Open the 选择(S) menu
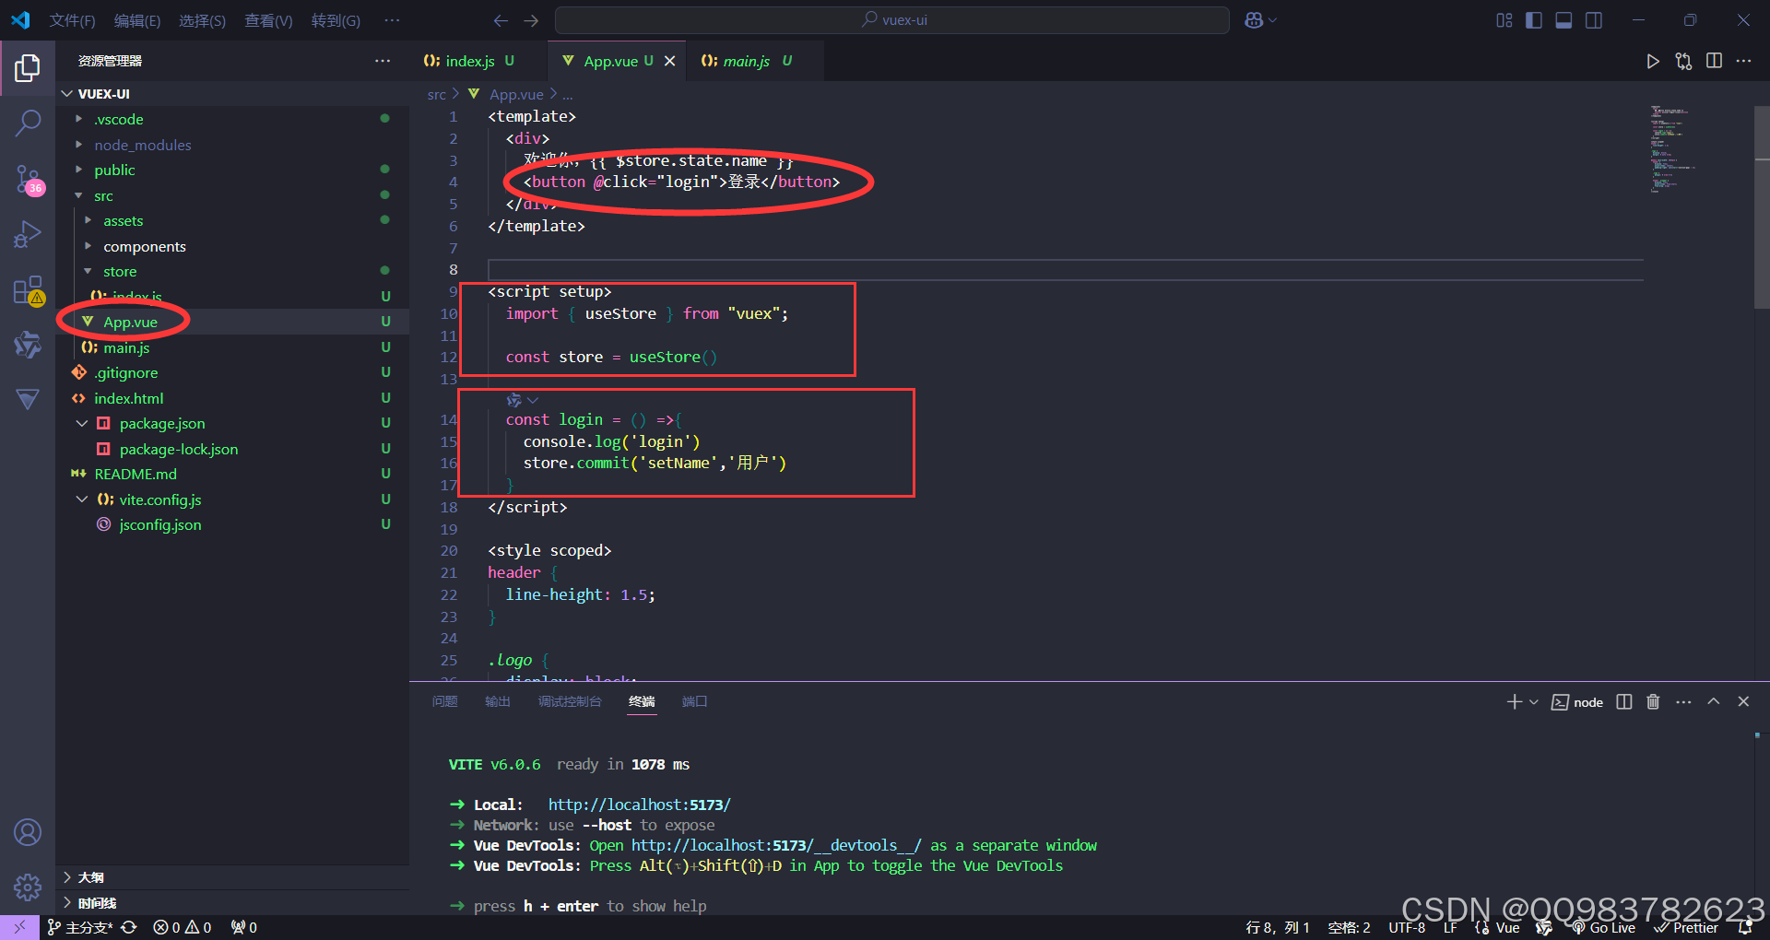This screenshot has width=1770, height=940. click(202, 20)
